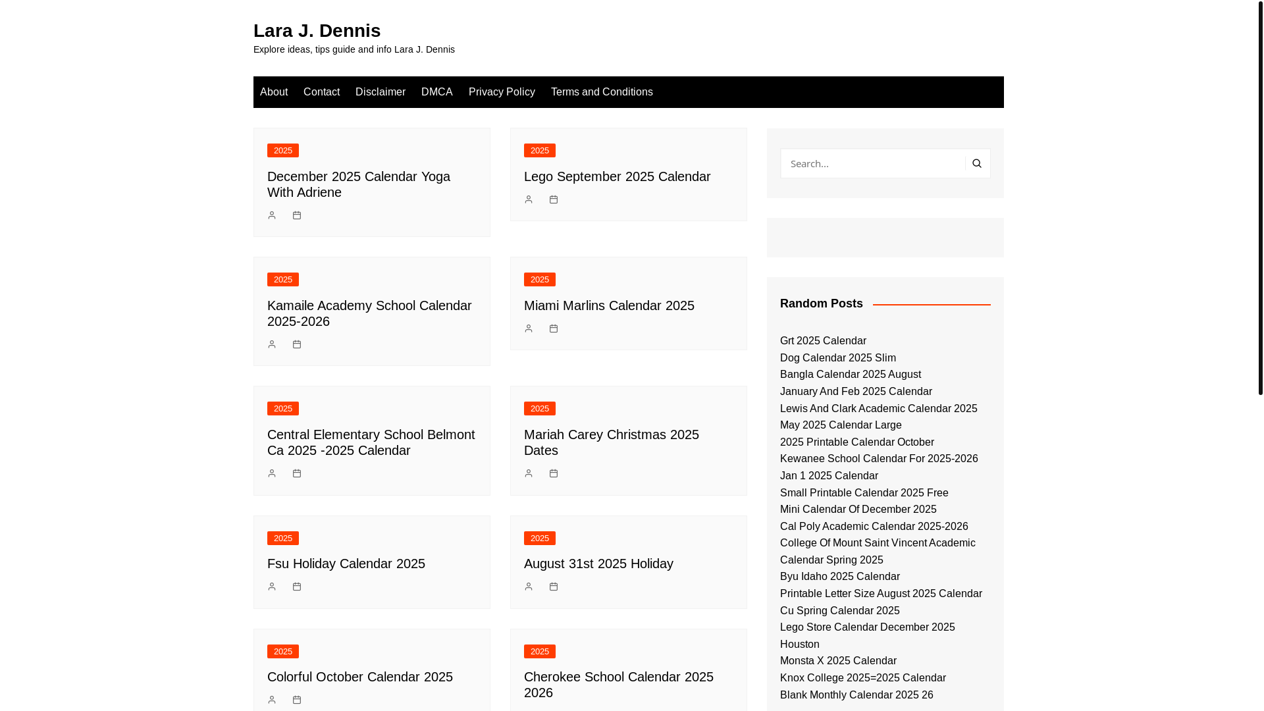
Task: Open Mini Calendar Of December 2025
Action: click(858, 510)
